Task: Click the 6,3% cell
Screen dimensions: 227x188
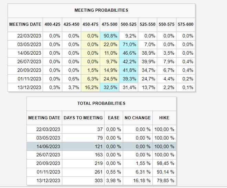Action: pyautogui.click(x=90, y=79)
